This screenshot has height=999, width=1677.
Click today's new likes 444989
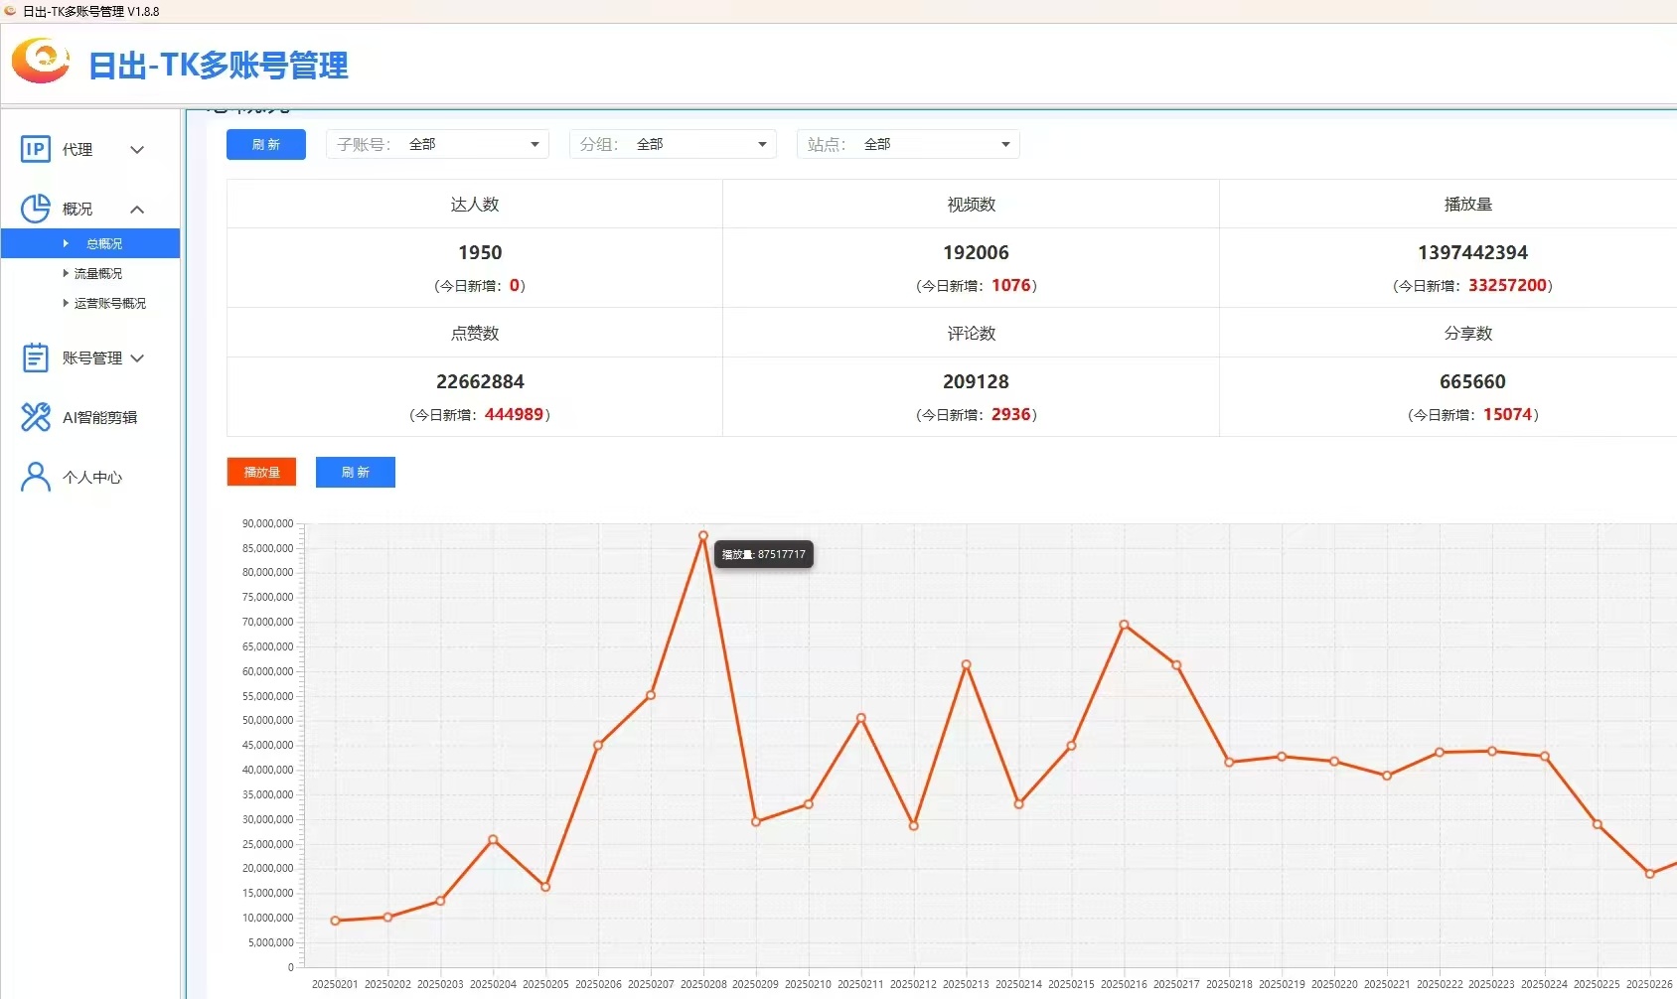click(x=514, y=414)
